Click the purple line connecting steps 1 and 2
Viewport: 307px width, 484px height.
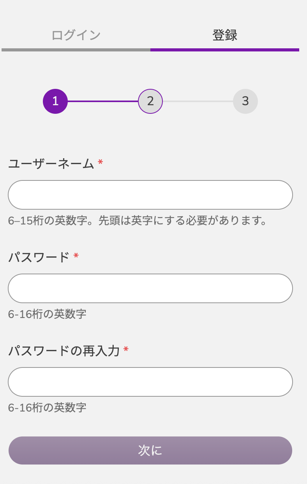(103, 101)
